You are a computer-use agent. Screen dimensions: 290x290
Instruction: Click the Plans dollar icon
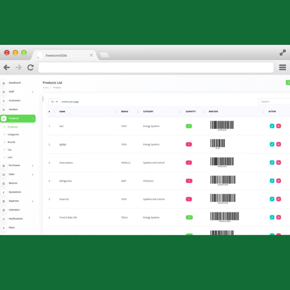coord(4,228)
